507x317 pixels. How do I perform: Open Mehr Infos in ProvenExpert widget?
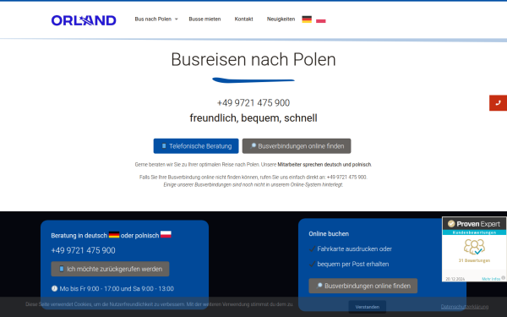(x=491, y=279)
